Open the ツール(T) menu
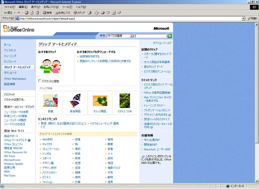The image size is (259, 189). (x=67, y=7)
